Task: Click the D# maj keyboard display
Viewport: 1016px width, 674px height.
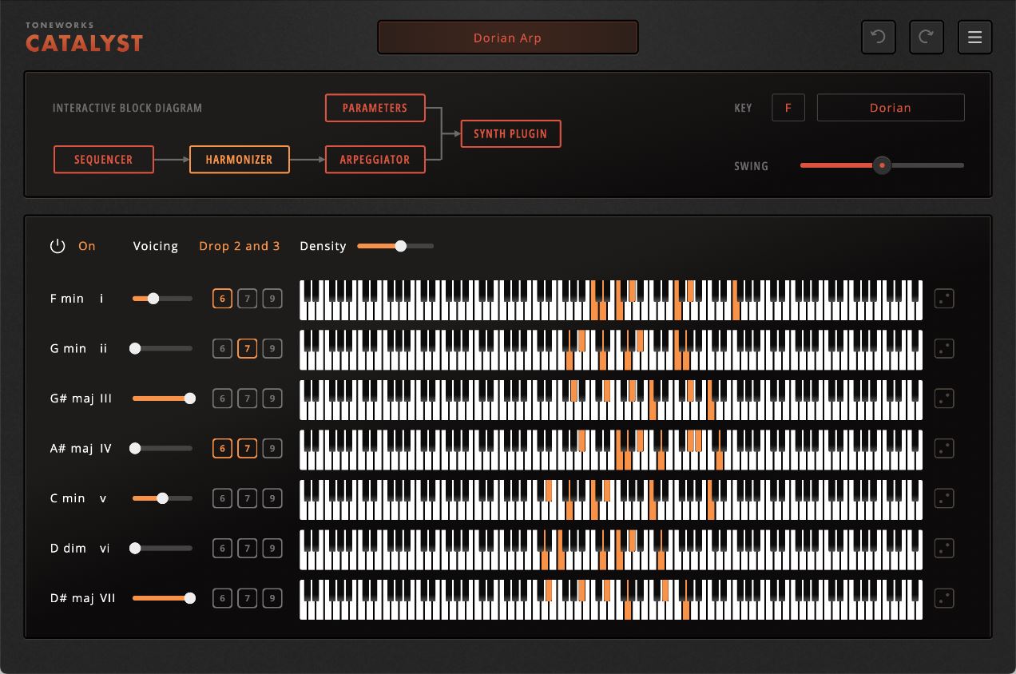Action: click(611, 600)
